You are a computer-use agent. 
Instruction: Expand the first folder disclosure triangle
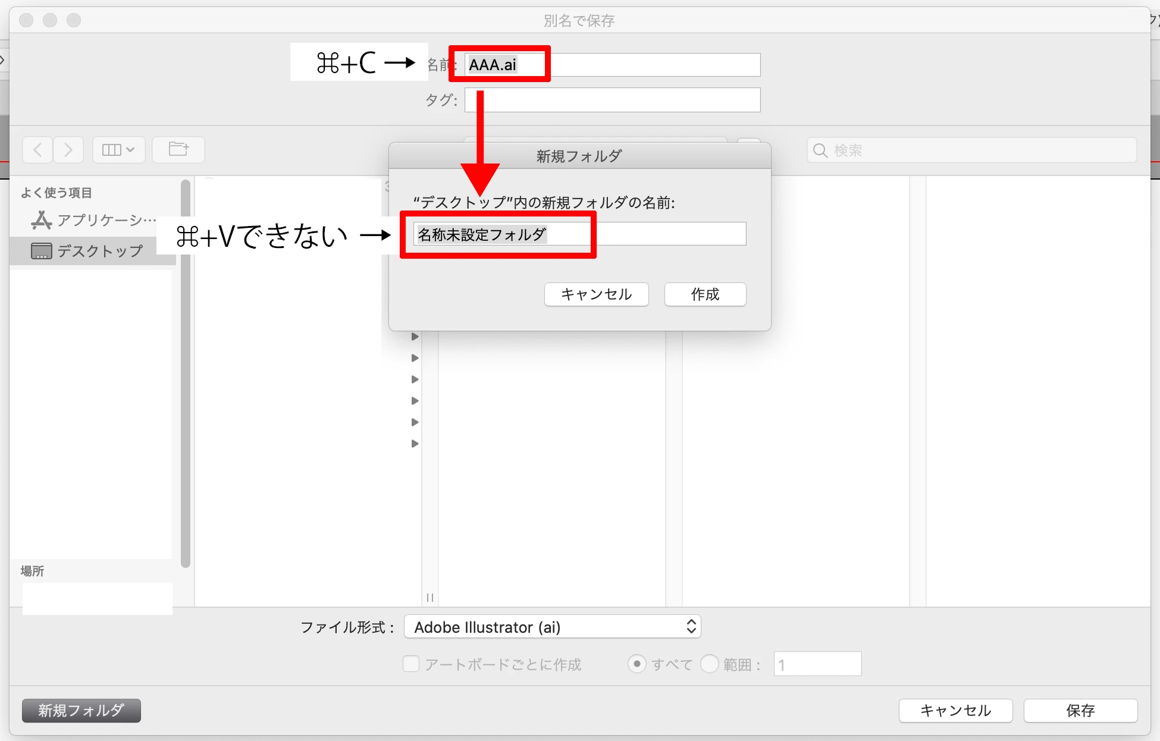[415, 337]
